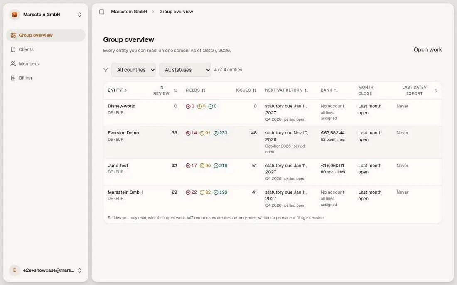Sort the table by Issues
Image resolution: width=457 pixels, height=285 pixels.
246,90
